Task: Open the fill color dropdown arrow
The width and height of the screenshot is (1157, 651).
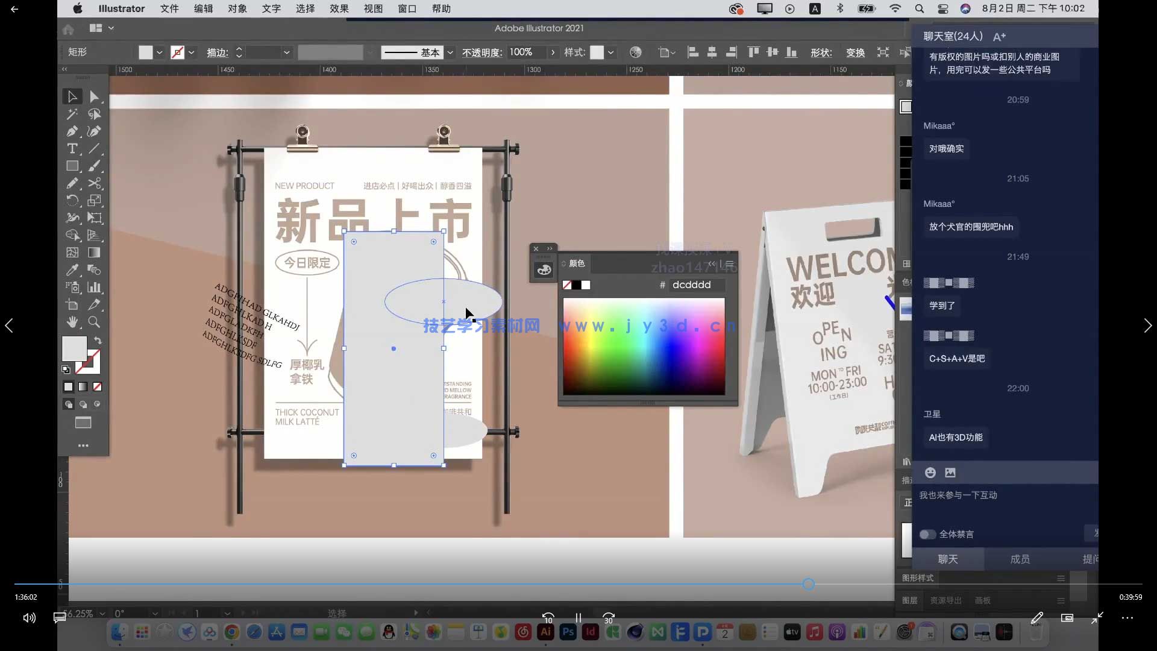Action: (x=160, y=52)
